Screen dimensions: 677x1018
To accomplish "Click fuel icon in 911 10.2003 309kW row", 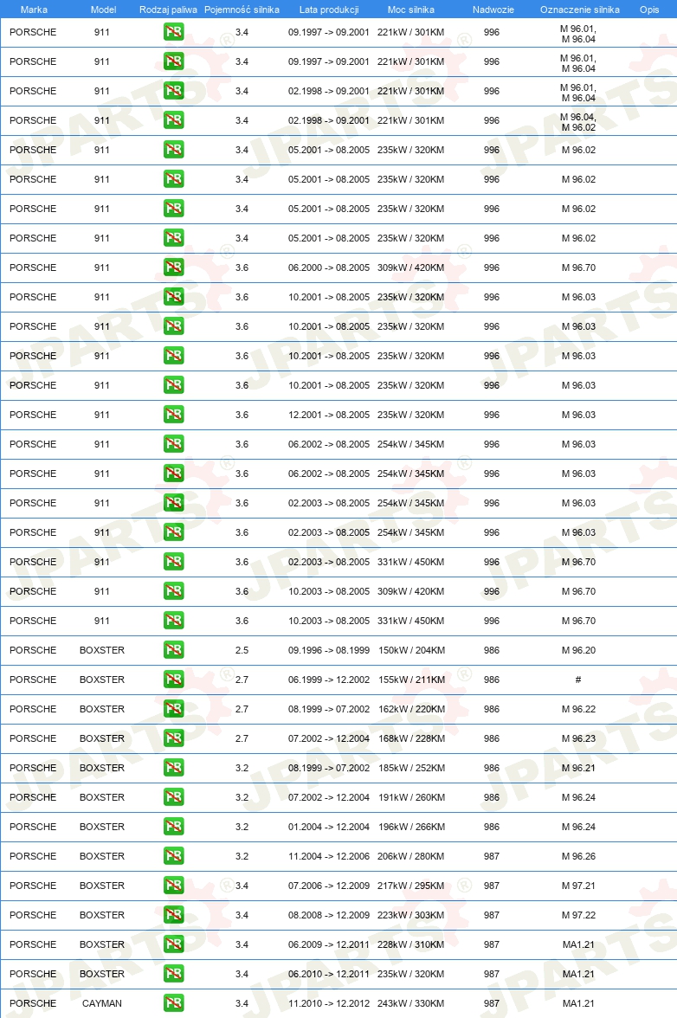I will tap(173, 590).
